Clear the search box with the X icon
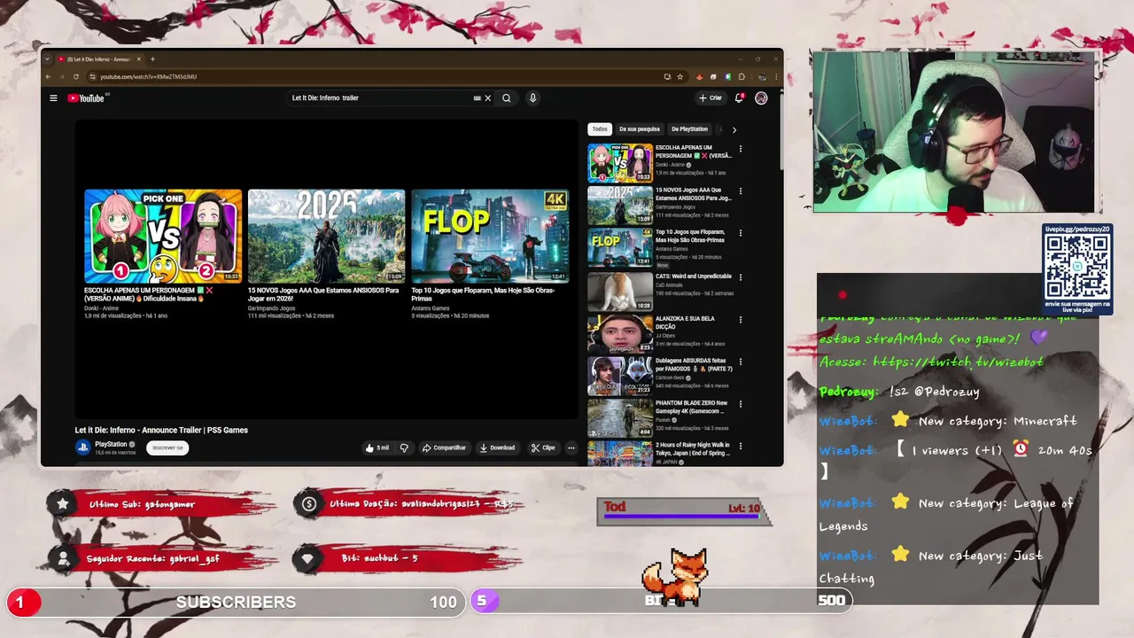 487,98
